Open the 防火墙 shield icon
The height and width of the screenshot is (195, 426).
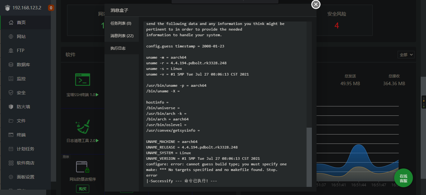point(11,107)
